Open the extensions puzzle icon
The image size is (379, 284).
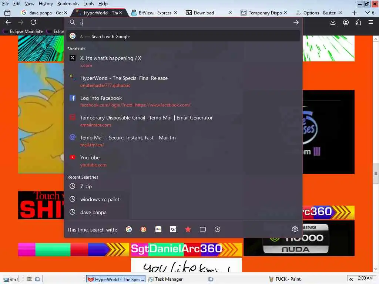coord(358,22)
